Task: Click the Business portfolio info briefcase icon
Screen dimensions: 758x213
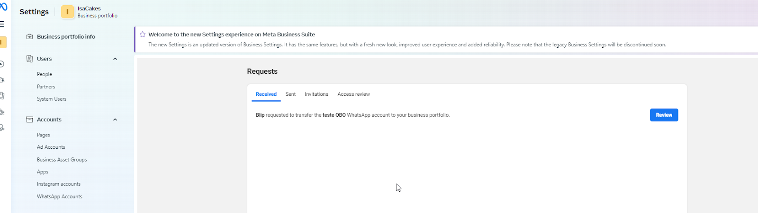Action: pyautogui.click(x=29, y=36)
